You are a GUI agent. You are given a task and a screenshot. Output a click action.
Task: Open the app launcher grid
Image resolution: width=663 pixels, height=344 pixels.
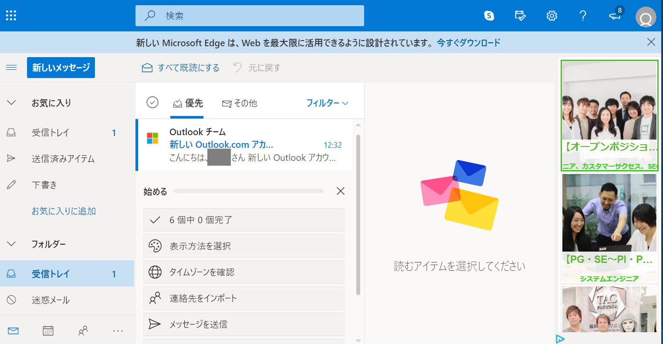[11, 16]
